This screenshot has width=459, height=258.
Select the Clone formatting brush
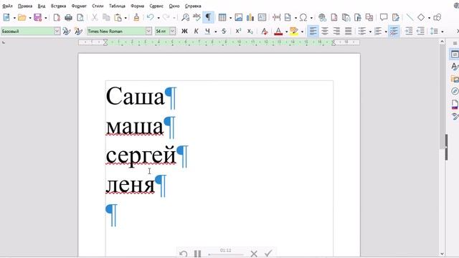[136, 17]
